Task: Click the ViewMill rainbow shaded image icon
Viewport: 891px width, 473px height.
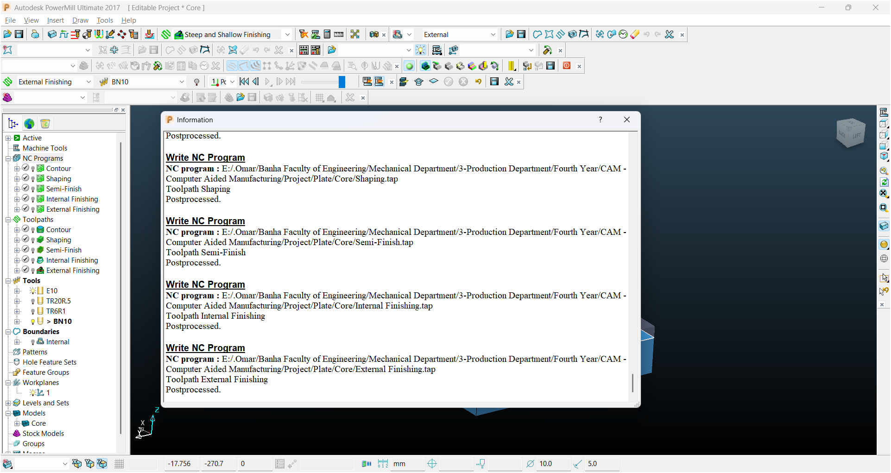Action: point(472,66)
